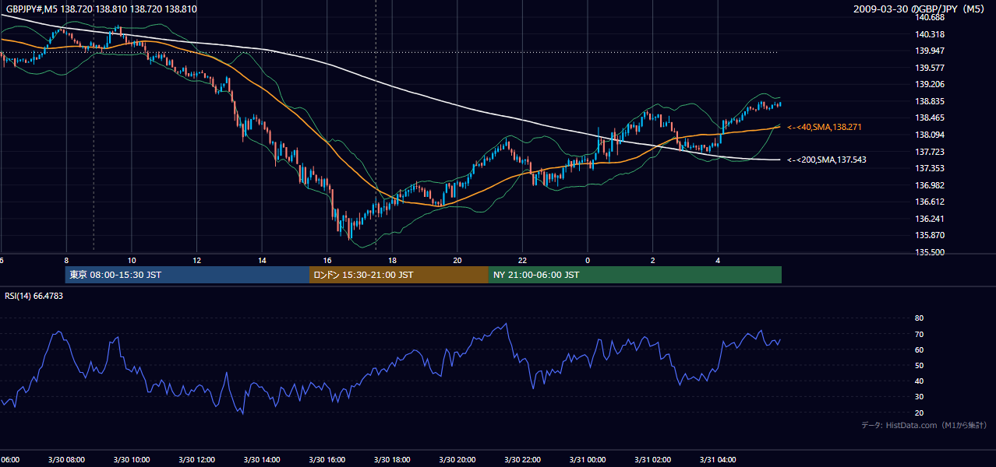Click RSI scale value 80
The height and width of the screenshot is (467, 996).
tap(919, 318)
